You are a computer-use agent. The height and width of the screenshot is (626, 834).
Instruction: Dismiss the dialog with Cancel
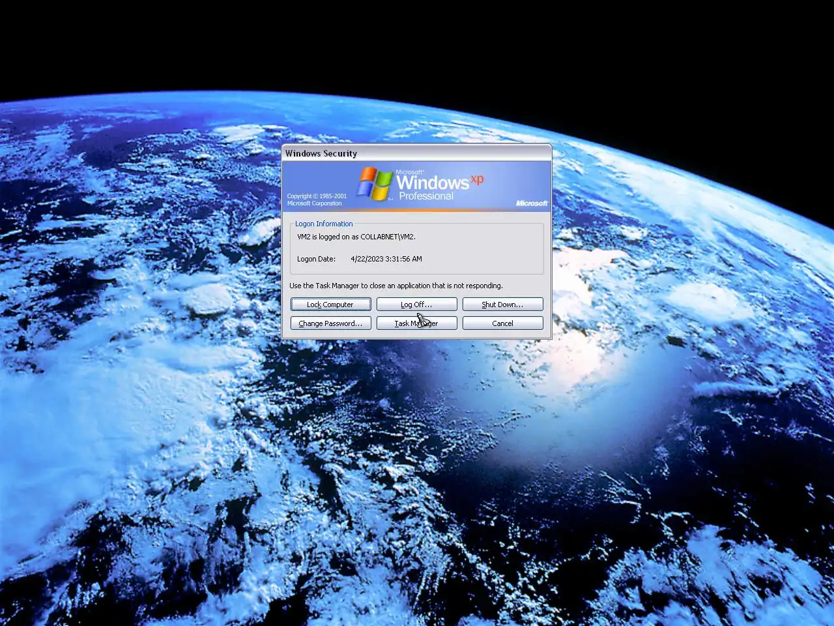pyautogui.click(x=502, y=323)
